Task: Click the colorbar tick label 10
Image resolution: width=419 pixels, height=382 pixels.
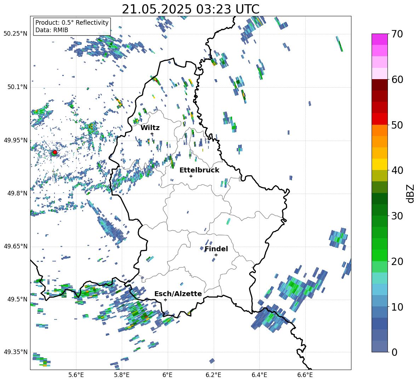Action: [397, 307]
